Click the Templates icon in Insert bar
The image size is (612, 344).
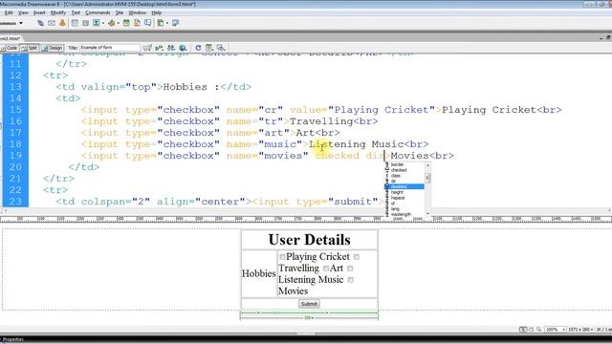[161, 23]
